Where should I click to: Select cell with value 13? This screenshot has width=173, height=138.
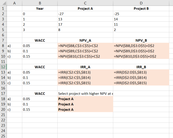coord(85,19)
